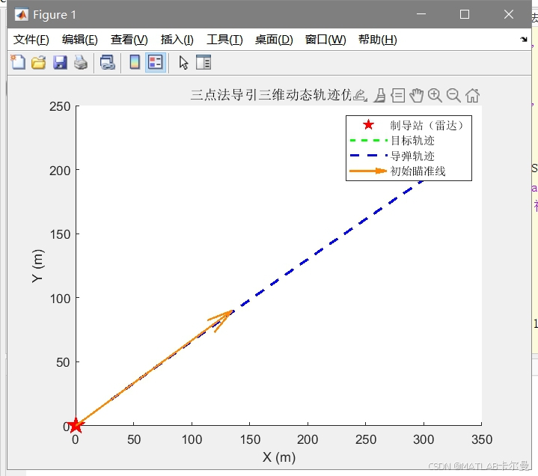Click the axes Export icon
The width and height of the screenshot is (538, 476).
click(x=360, y=95)
